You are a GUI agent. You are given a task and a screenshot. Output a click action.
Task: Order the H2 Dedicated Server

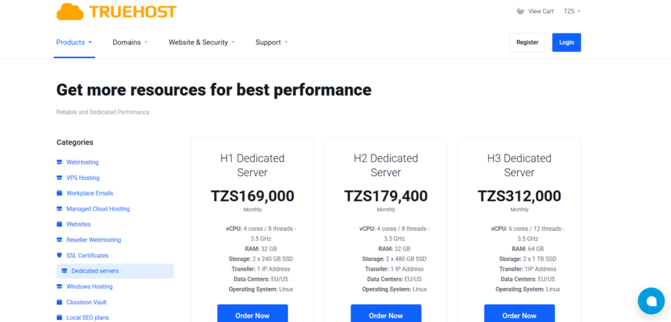point(386,313)
